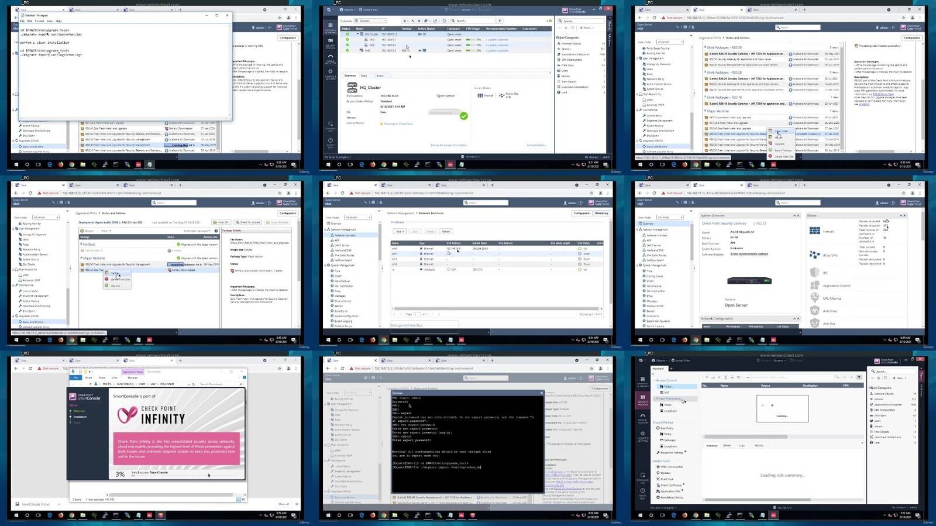Switch to the Tasks tab under the HQ Cluster list
This screenshot has width=936, height=526.
[364, 75]
